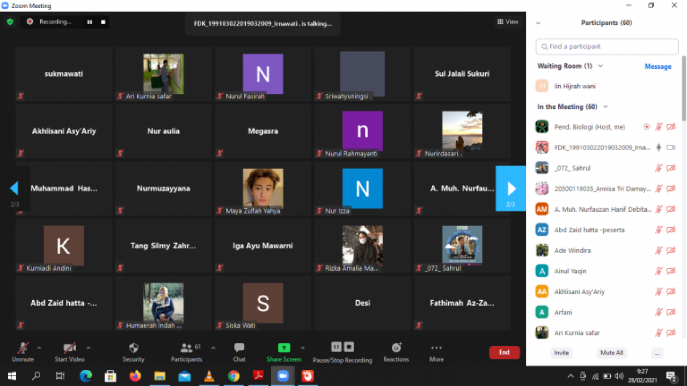Click the Find a participant search field
Image resolution: width=687 pixels, height=386 pixels.
pos(606,47)
